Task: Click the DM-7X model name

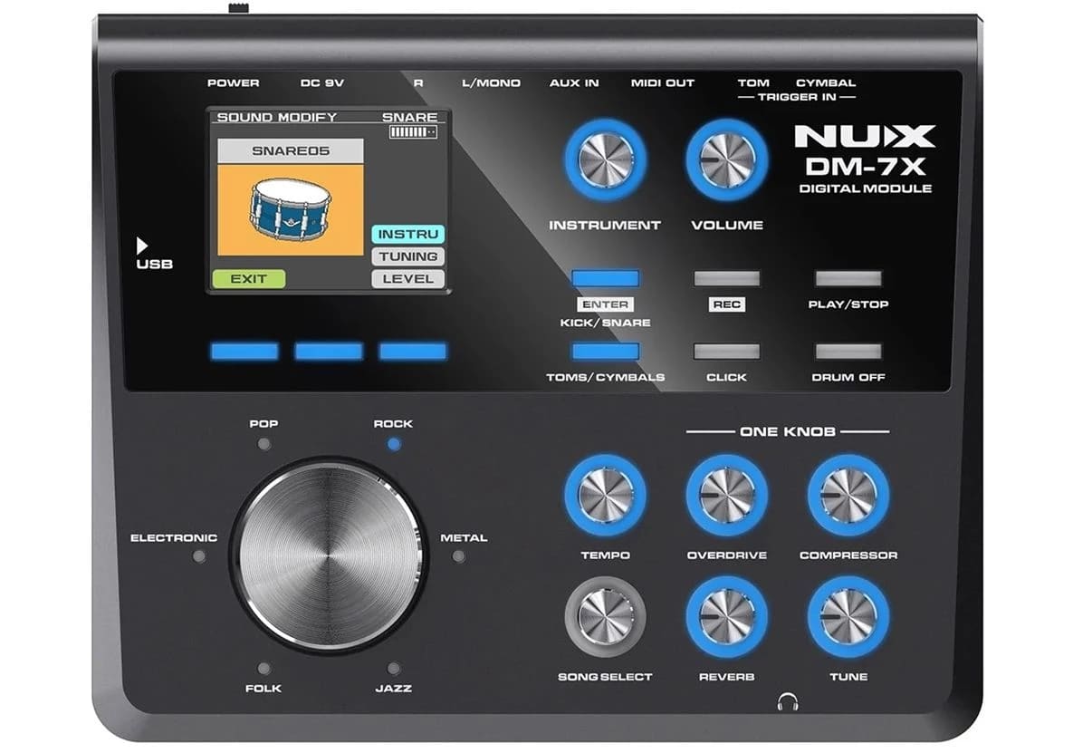Action: pos(865,167)
